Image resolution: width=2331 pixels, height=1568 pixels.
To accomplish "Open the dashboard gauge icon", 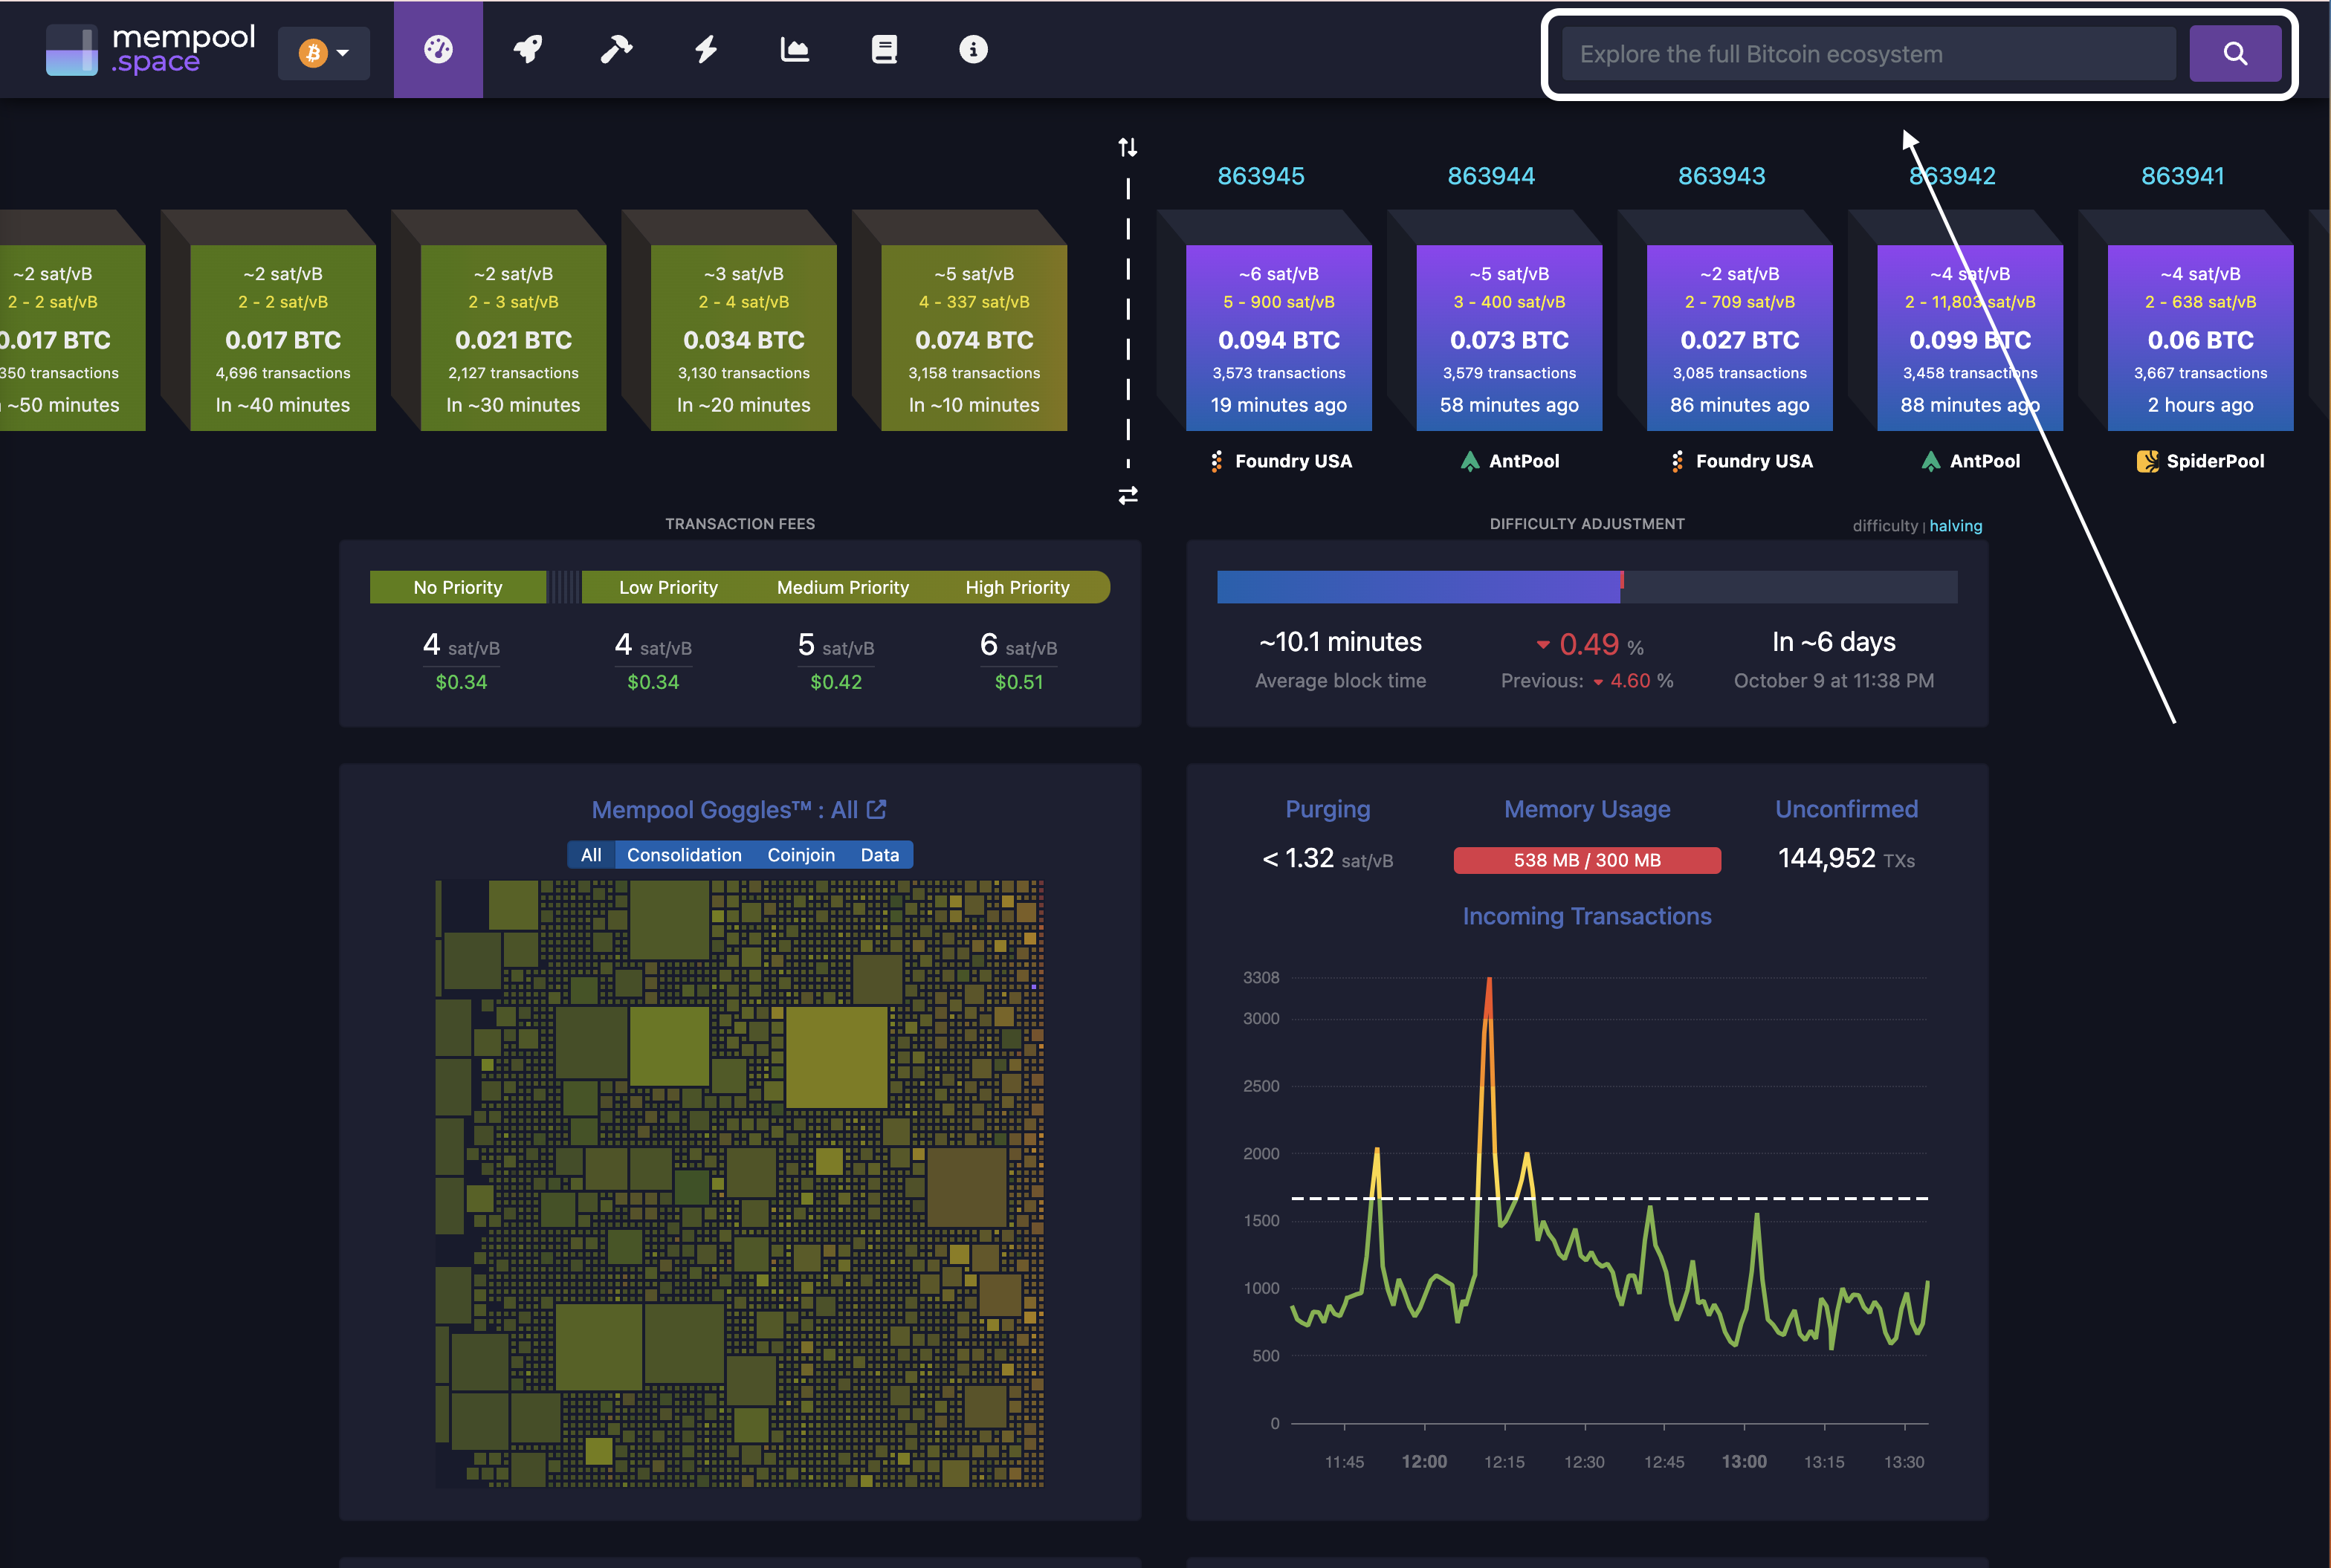I will [438, 49].
